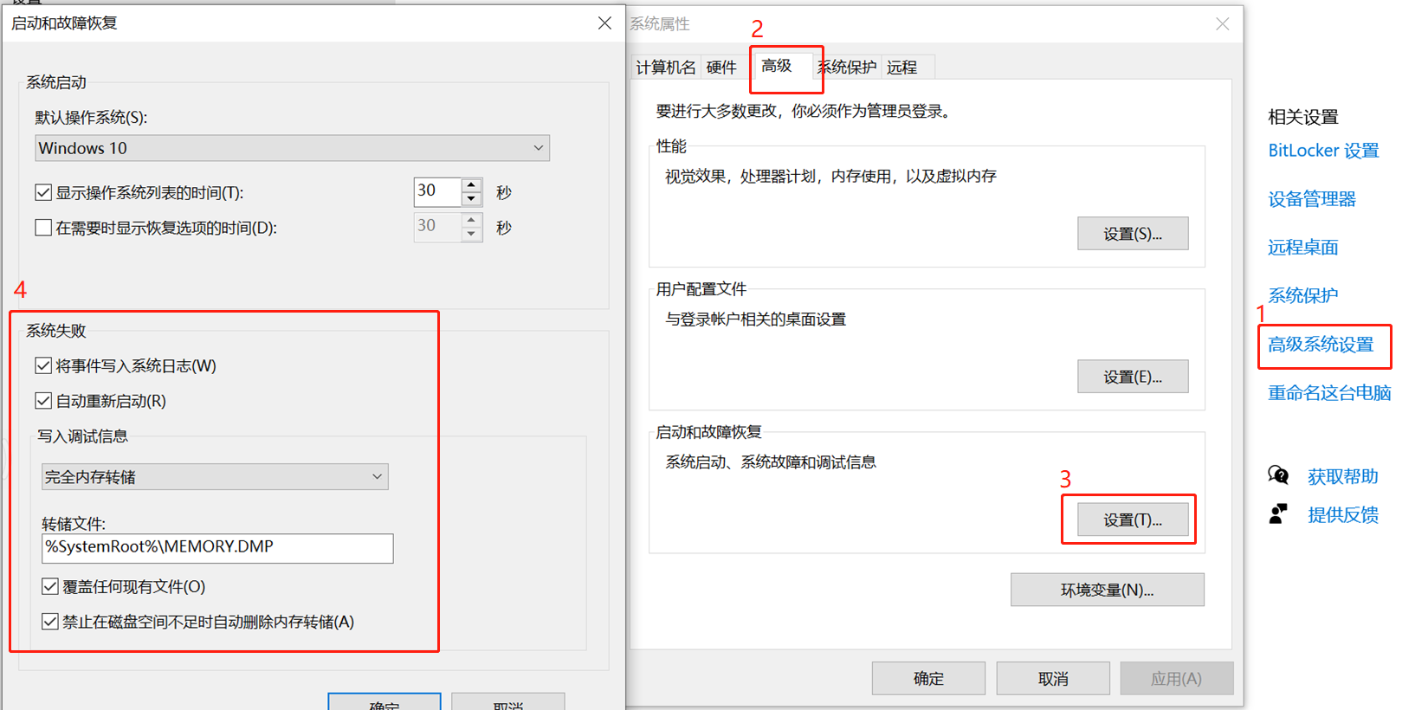This screenshot has width=1428, height=710.
Task: Toggle 将事件写入系统日志 checkbox
Action: click(x=43, y=365)
